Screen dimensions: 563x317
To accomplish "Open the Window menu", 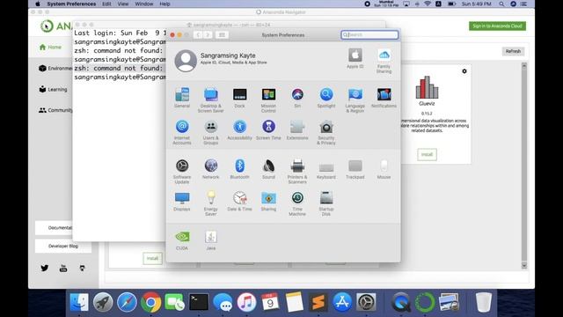I will pos(144,4).
